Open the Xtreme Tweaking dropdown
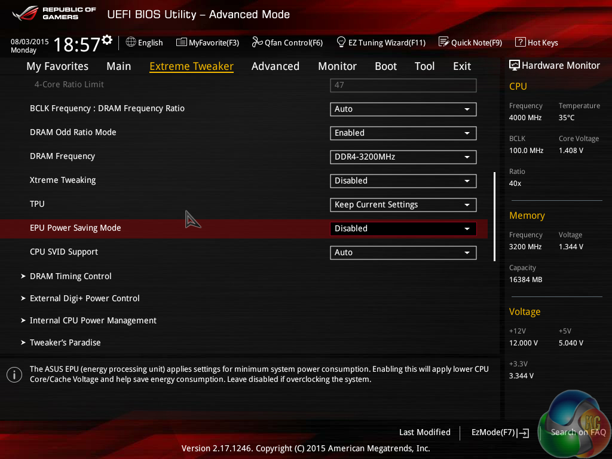This screenshot has height=459, width=612. pos(403,180)
